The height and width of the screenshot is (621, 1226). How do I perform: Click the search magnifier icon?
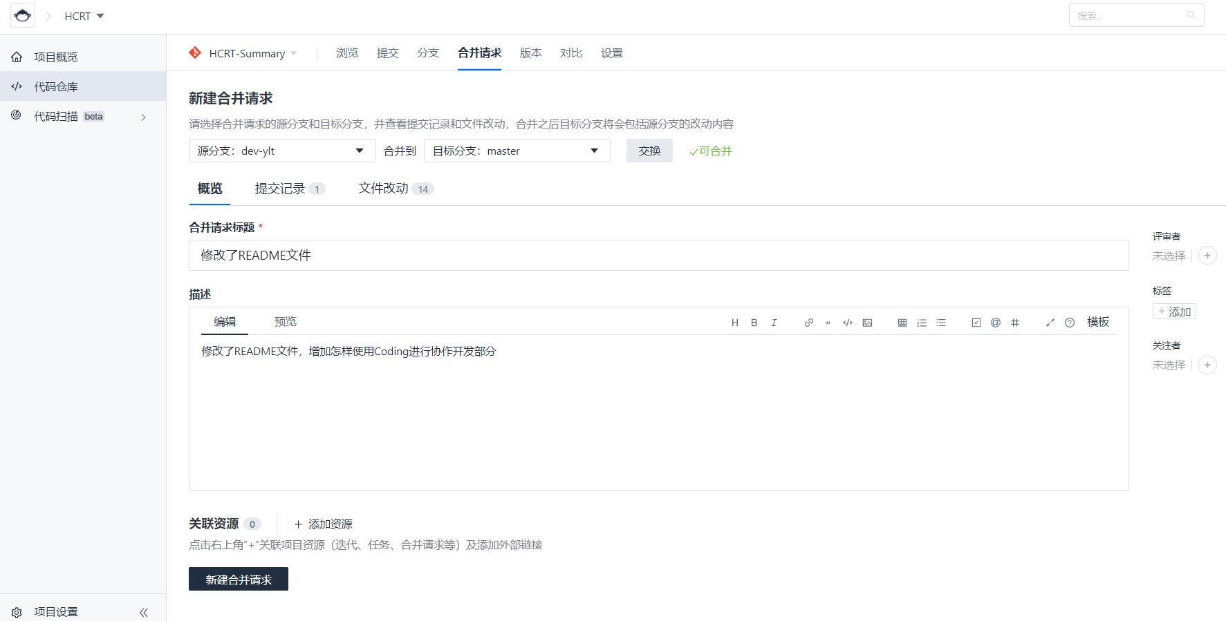coord(1191,15)
